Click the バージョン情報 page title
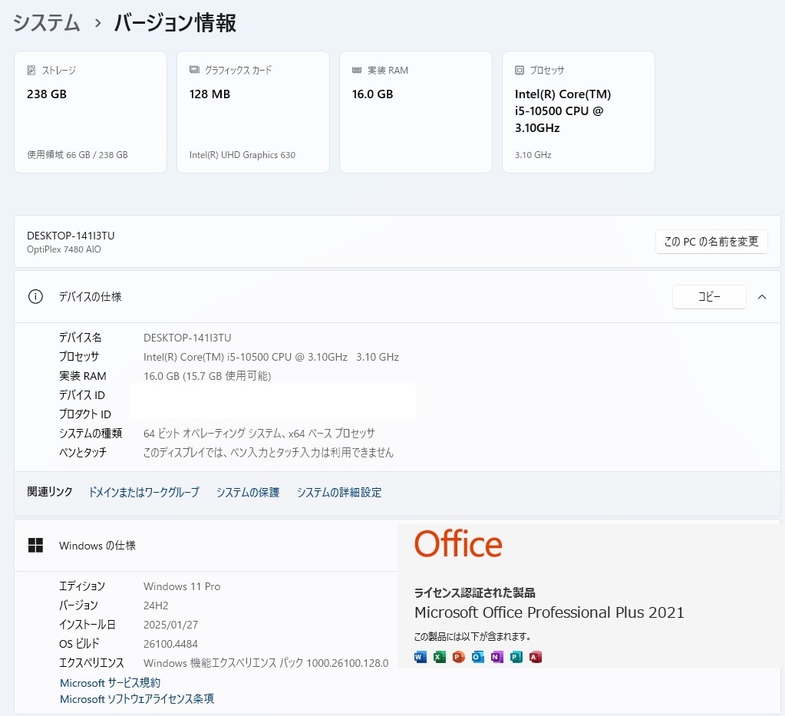Screen dimensions: 785x716 [175, 23]
